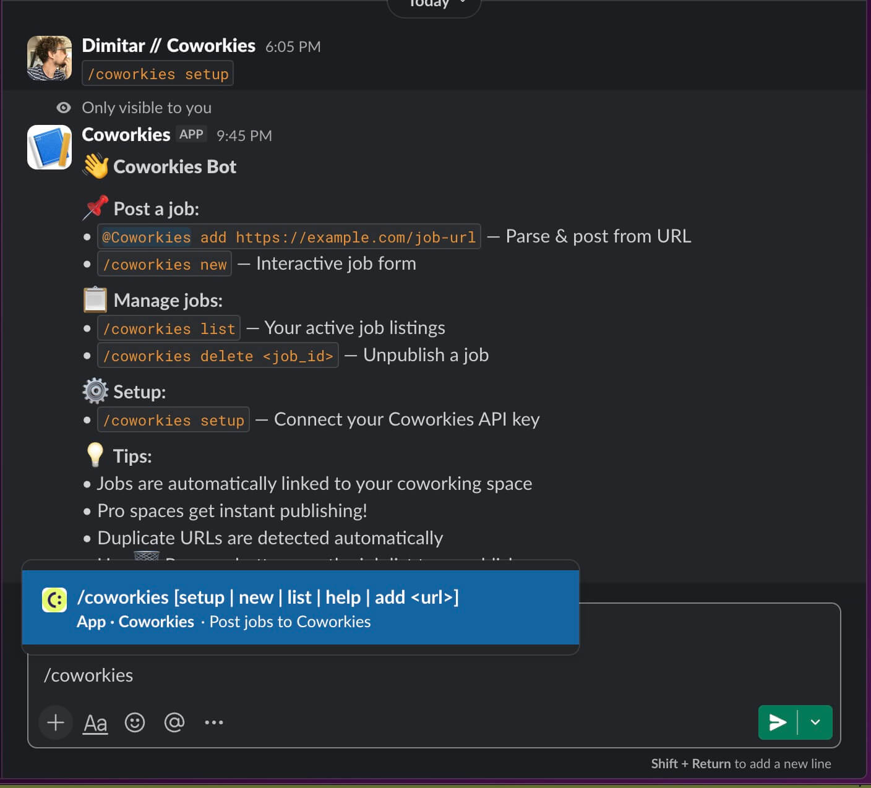Select the /coworkies slash command suggestion
Screen dimensions: 871x788
301,607
